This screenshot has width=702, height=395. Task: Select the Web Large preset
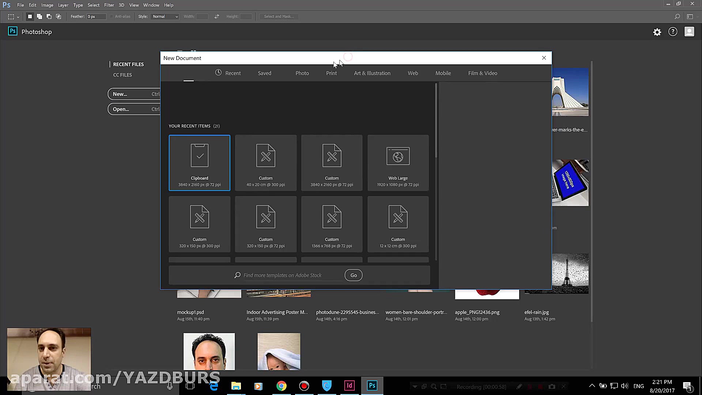click(398, 163)
